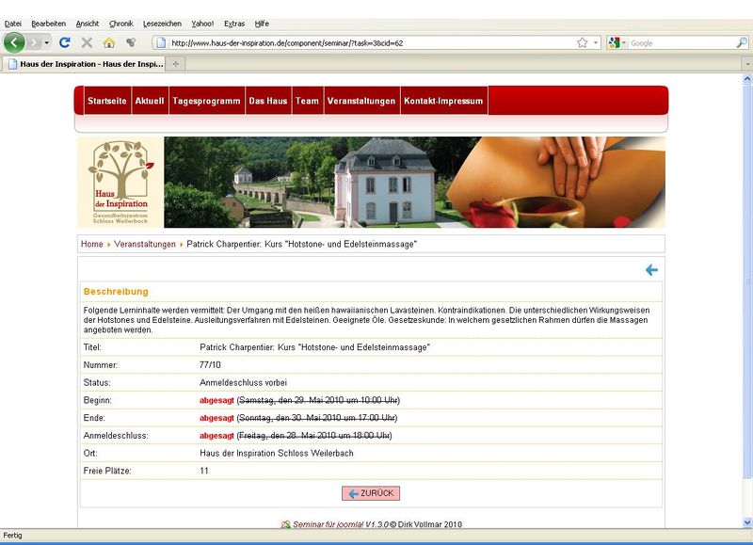Click into the address bar URL field
Viewport: 753px width, 545px height.
coord(367,42)
